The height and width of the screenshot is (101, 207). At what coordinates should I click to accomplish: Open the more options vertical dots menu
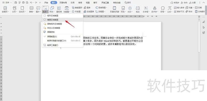(x=199, y=3)
